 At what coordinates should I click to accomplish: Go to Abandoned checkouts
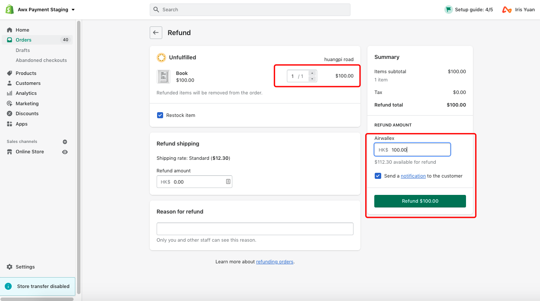coord(41,60)
